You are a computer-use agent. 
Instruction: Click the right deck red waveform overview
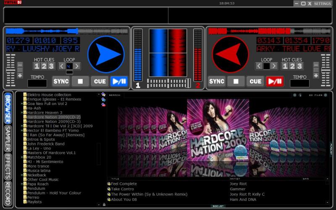(x=269, y=31)
